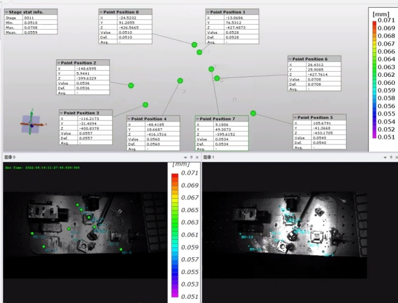Click the green marker linked to Point Position 6

[x=217, y=78]
